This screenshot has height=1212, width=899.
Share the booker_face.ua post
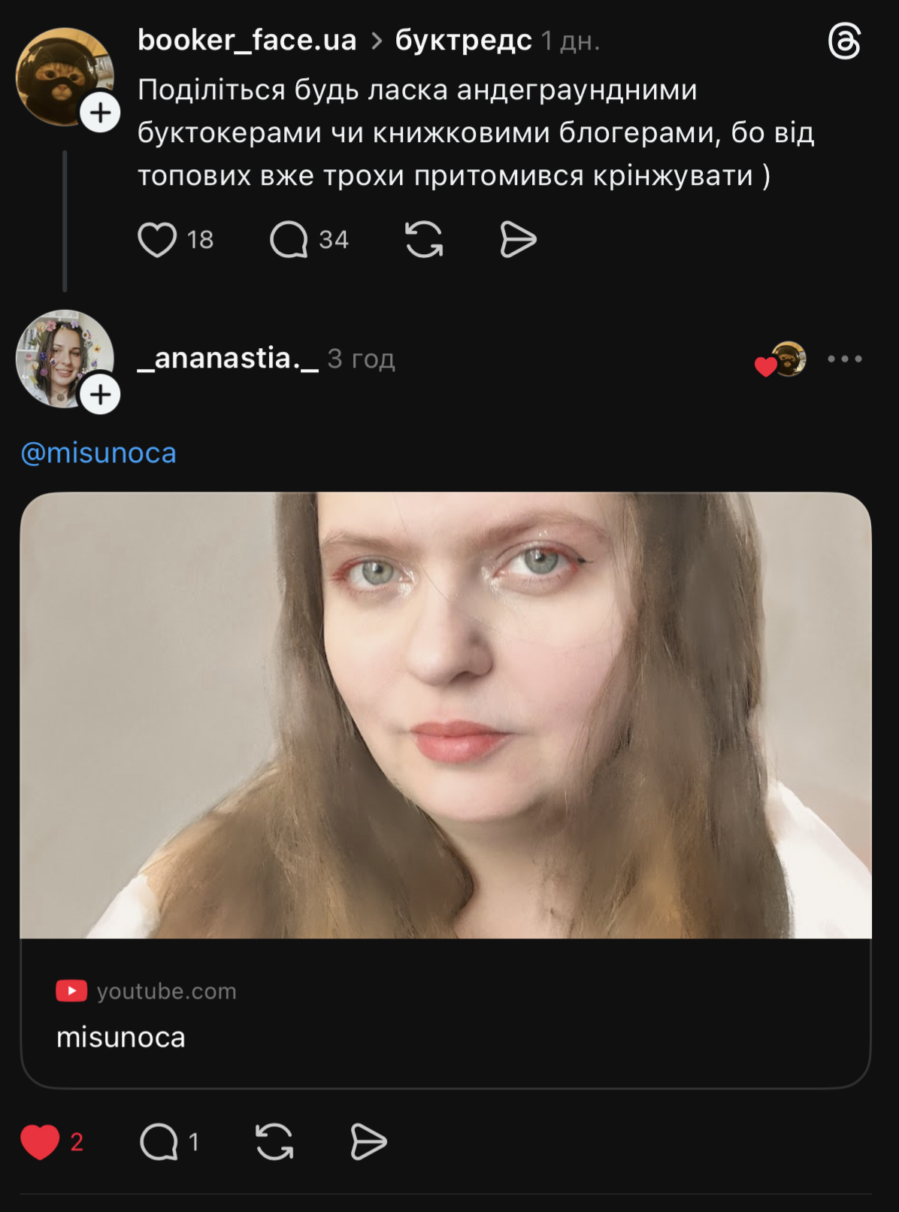coord(518,240)
